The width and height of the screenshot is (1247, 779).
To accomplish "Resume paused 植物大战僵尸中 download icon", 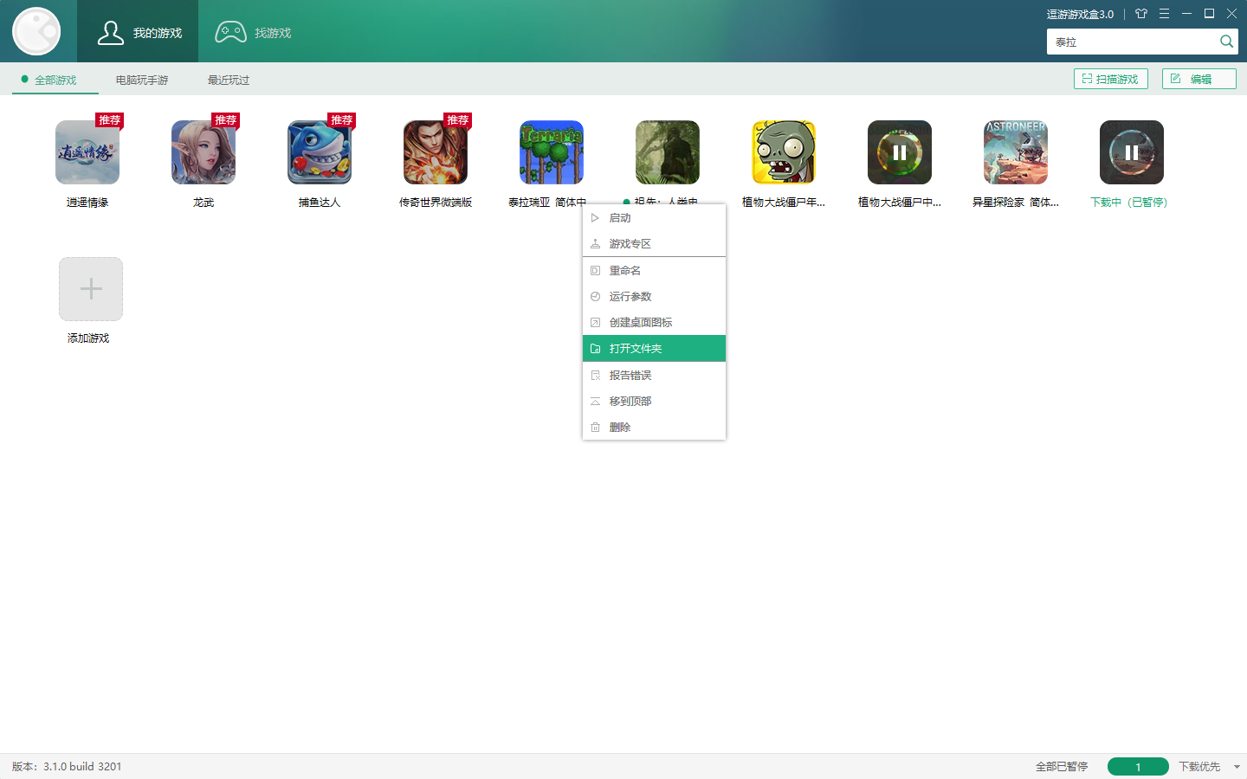I will click(900, 152).
